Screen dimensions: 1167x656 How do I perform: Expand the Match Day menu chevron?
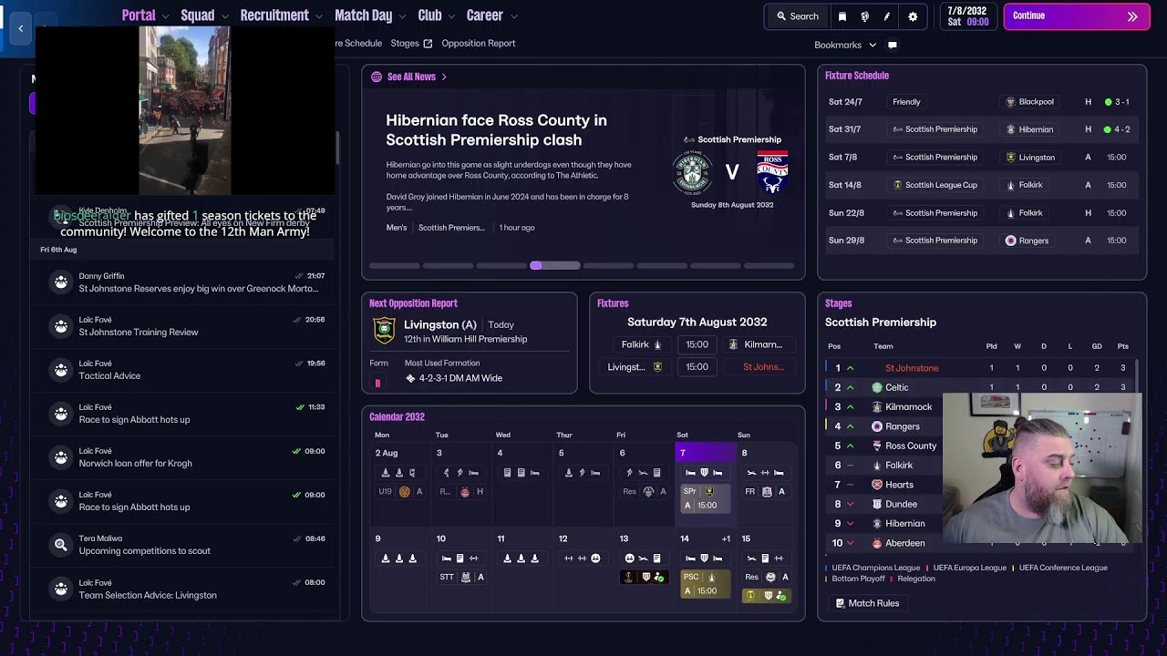(401, 16)
